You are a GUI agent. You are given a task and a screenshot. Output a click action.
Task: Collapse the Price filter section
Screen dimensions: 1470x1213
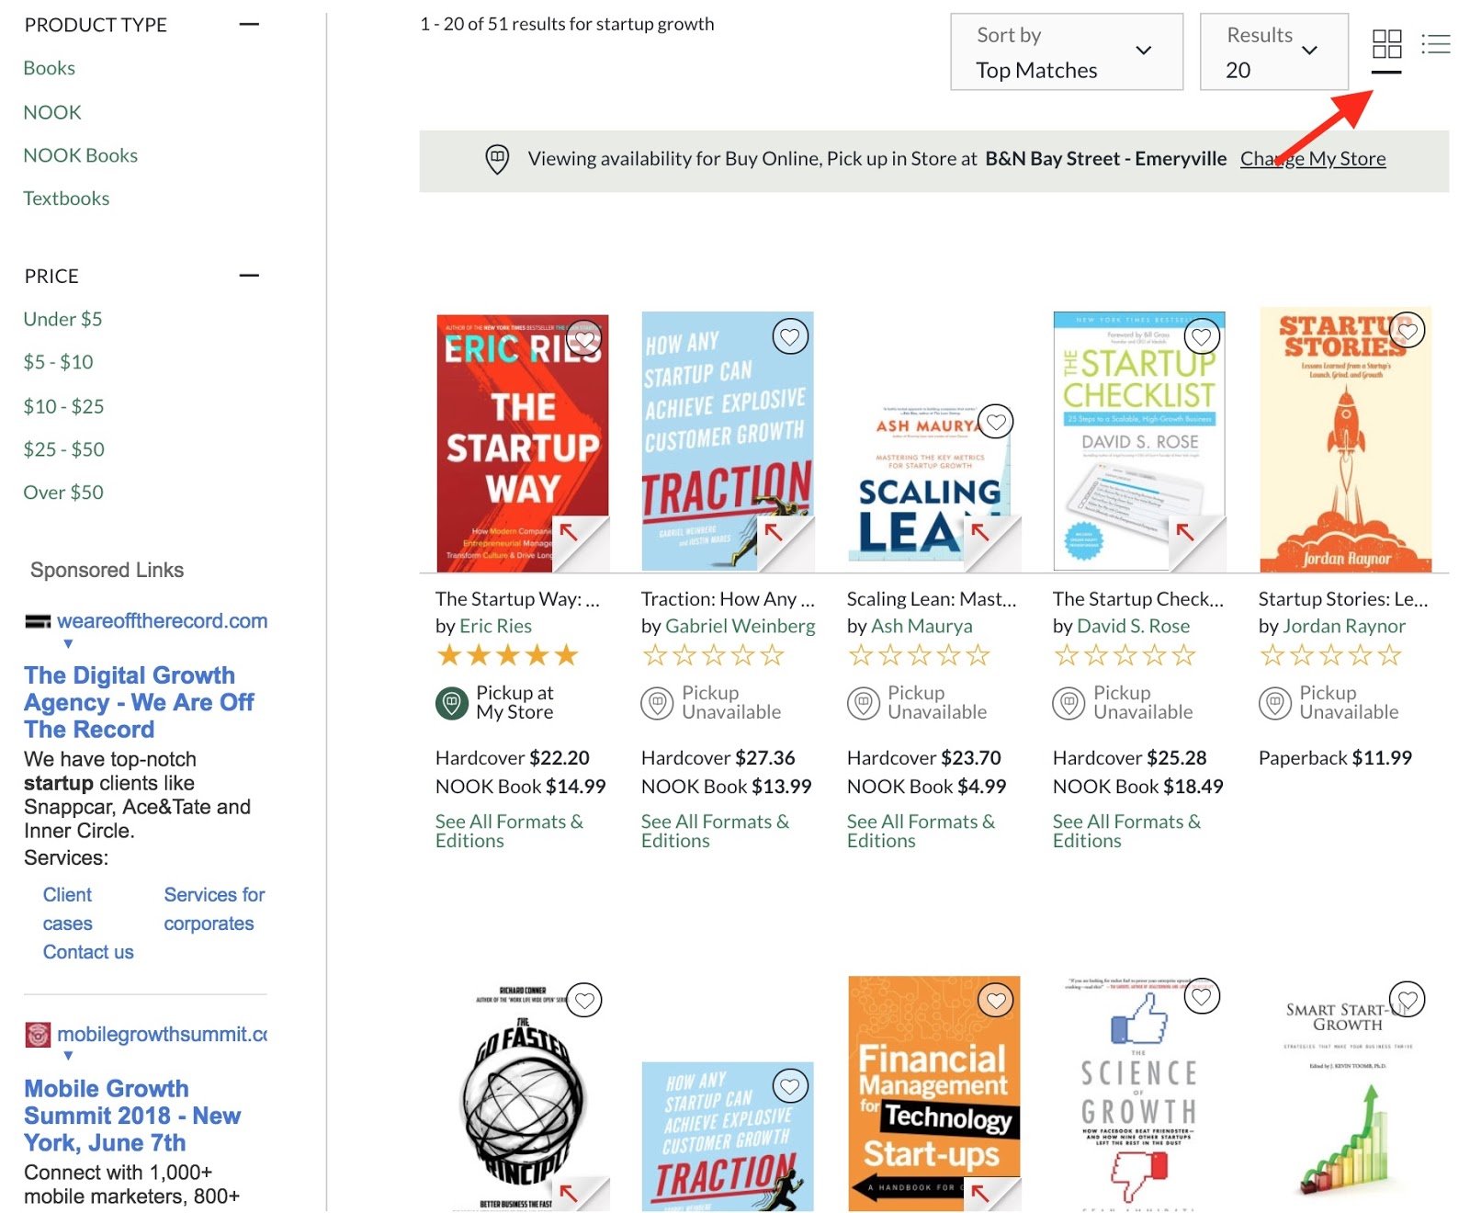[x=249, y=276]
